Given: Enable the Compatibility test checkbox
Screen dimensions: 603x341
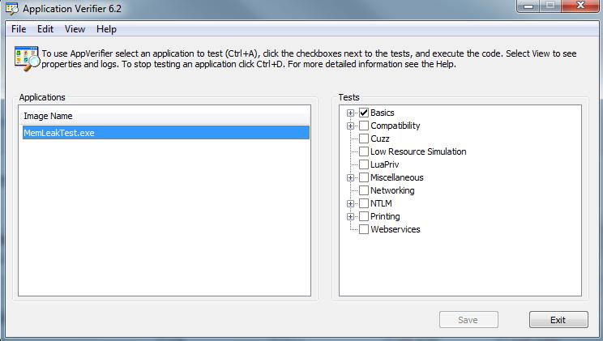Looking at the screenshot, I should point(364,126).
